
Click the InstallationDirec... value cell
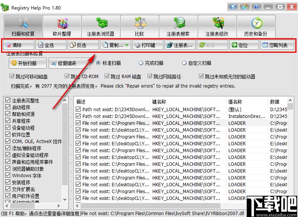pos(247,116)
